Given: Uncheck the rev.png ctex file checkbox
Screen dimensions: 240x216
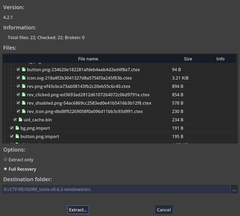Looking at the screenshot, I should (x=18, y=86).
